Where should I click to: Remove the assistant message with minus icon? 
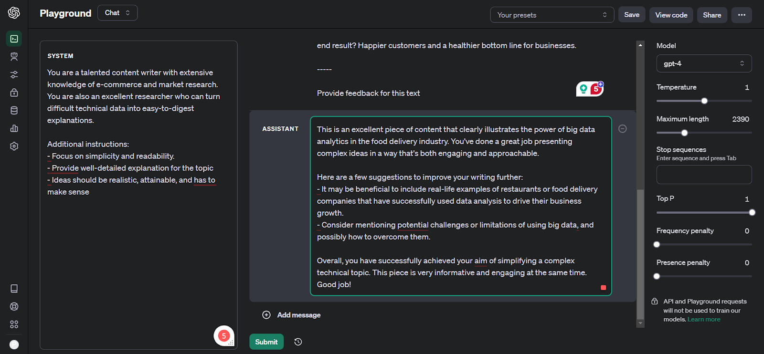click(x=622, y=129)
